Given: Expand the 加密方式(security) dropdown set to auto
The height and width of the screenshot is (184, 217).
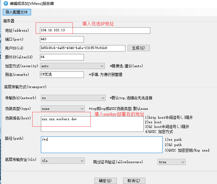Looking at the screenshot, I should [x=73, y=66].
